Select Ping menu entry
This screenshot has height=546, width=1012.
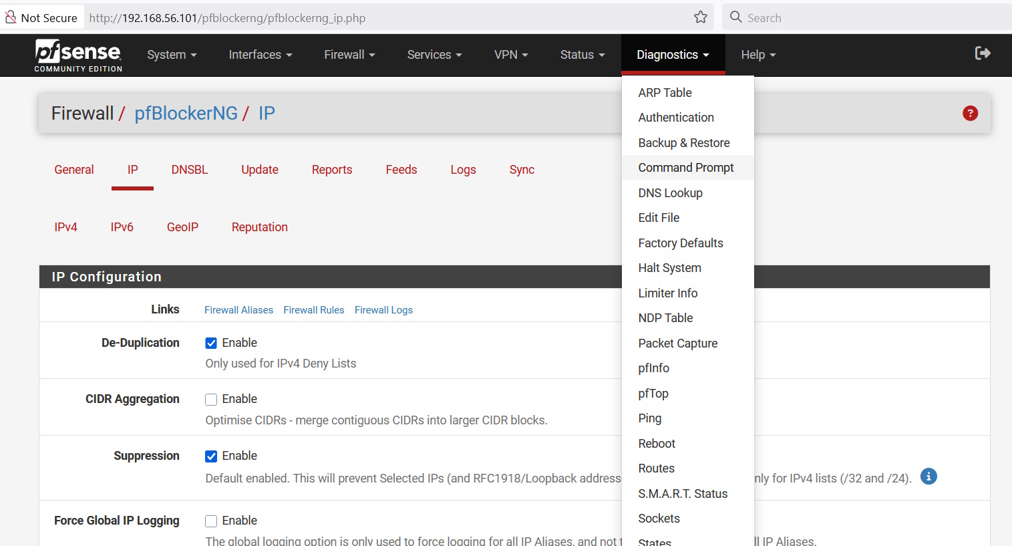tap(688, 418)
